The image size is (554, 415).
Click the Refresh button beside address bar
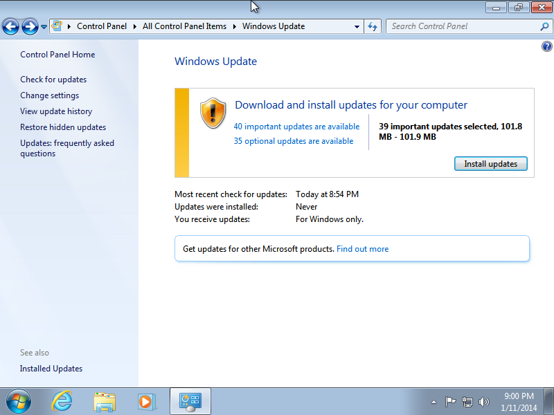click(x=373, y=26)
